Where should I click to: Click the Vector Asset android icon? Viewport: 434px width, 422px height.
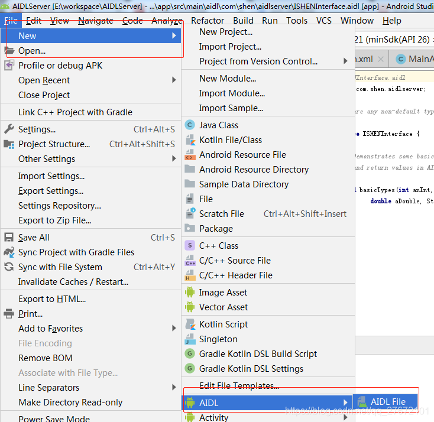pos(190,307)
